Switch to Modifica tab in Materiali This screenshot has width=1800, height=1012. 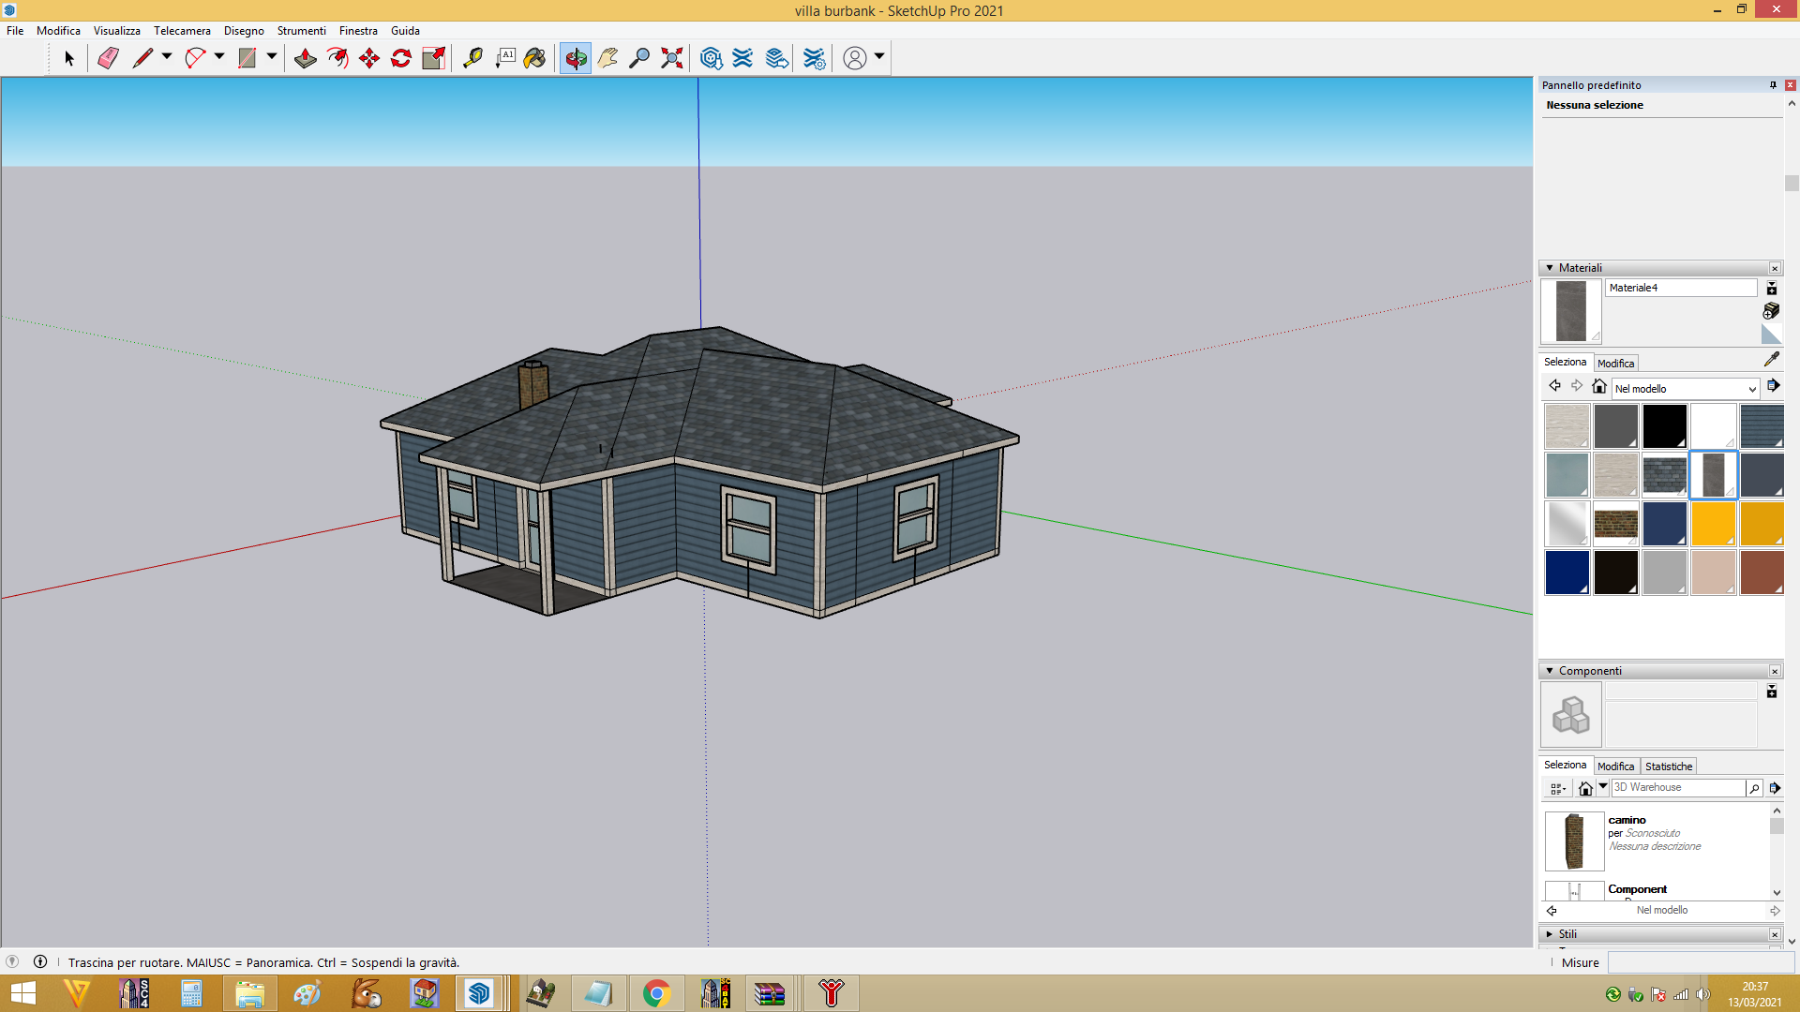[1615, 364]
